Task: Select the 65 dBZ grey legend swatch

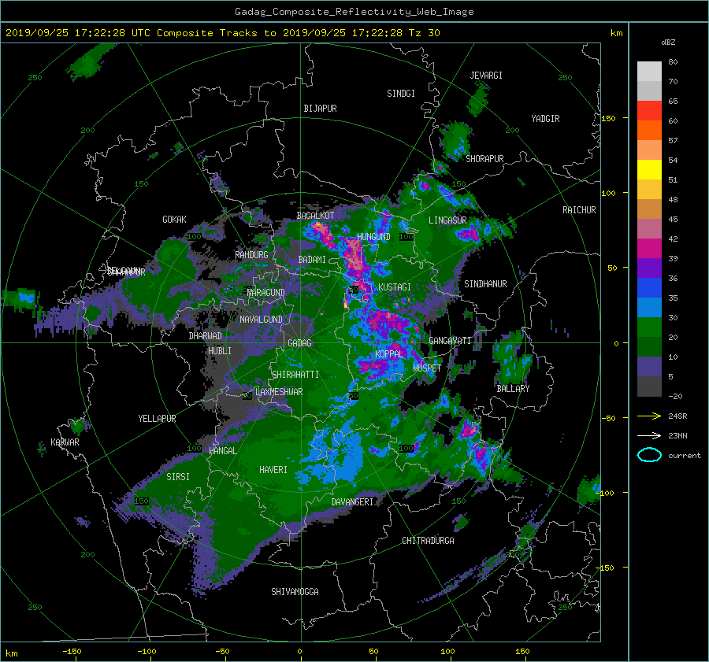Action: click(x=649, y=91)
